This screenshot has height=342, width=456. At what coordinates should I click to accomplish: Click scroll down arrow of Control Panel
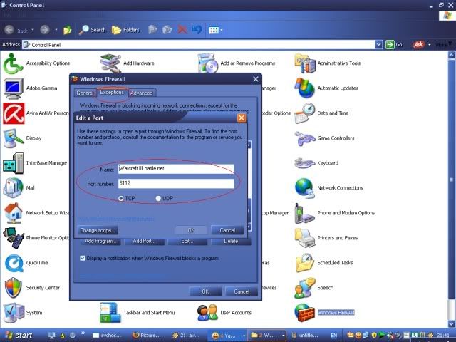click(x=451, y=323)
